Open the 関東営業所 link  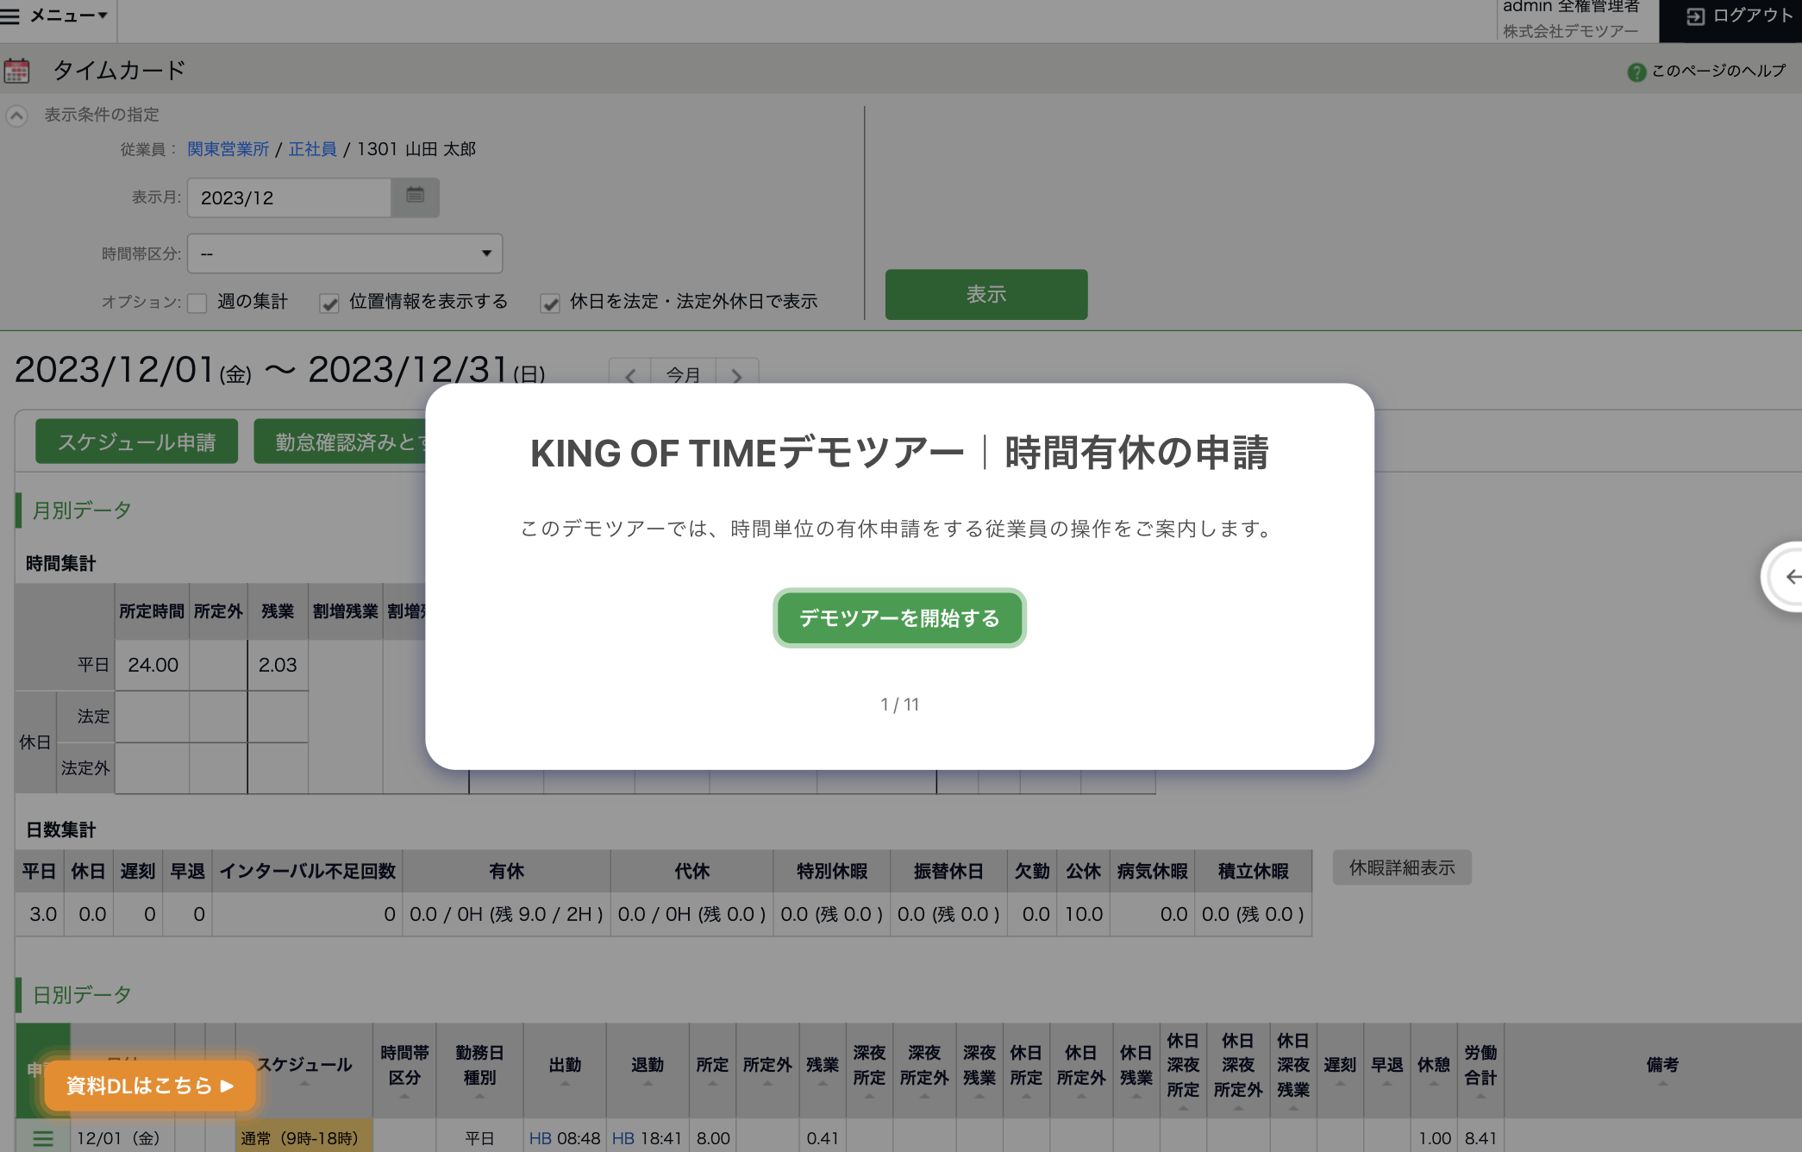click(228, 149)
